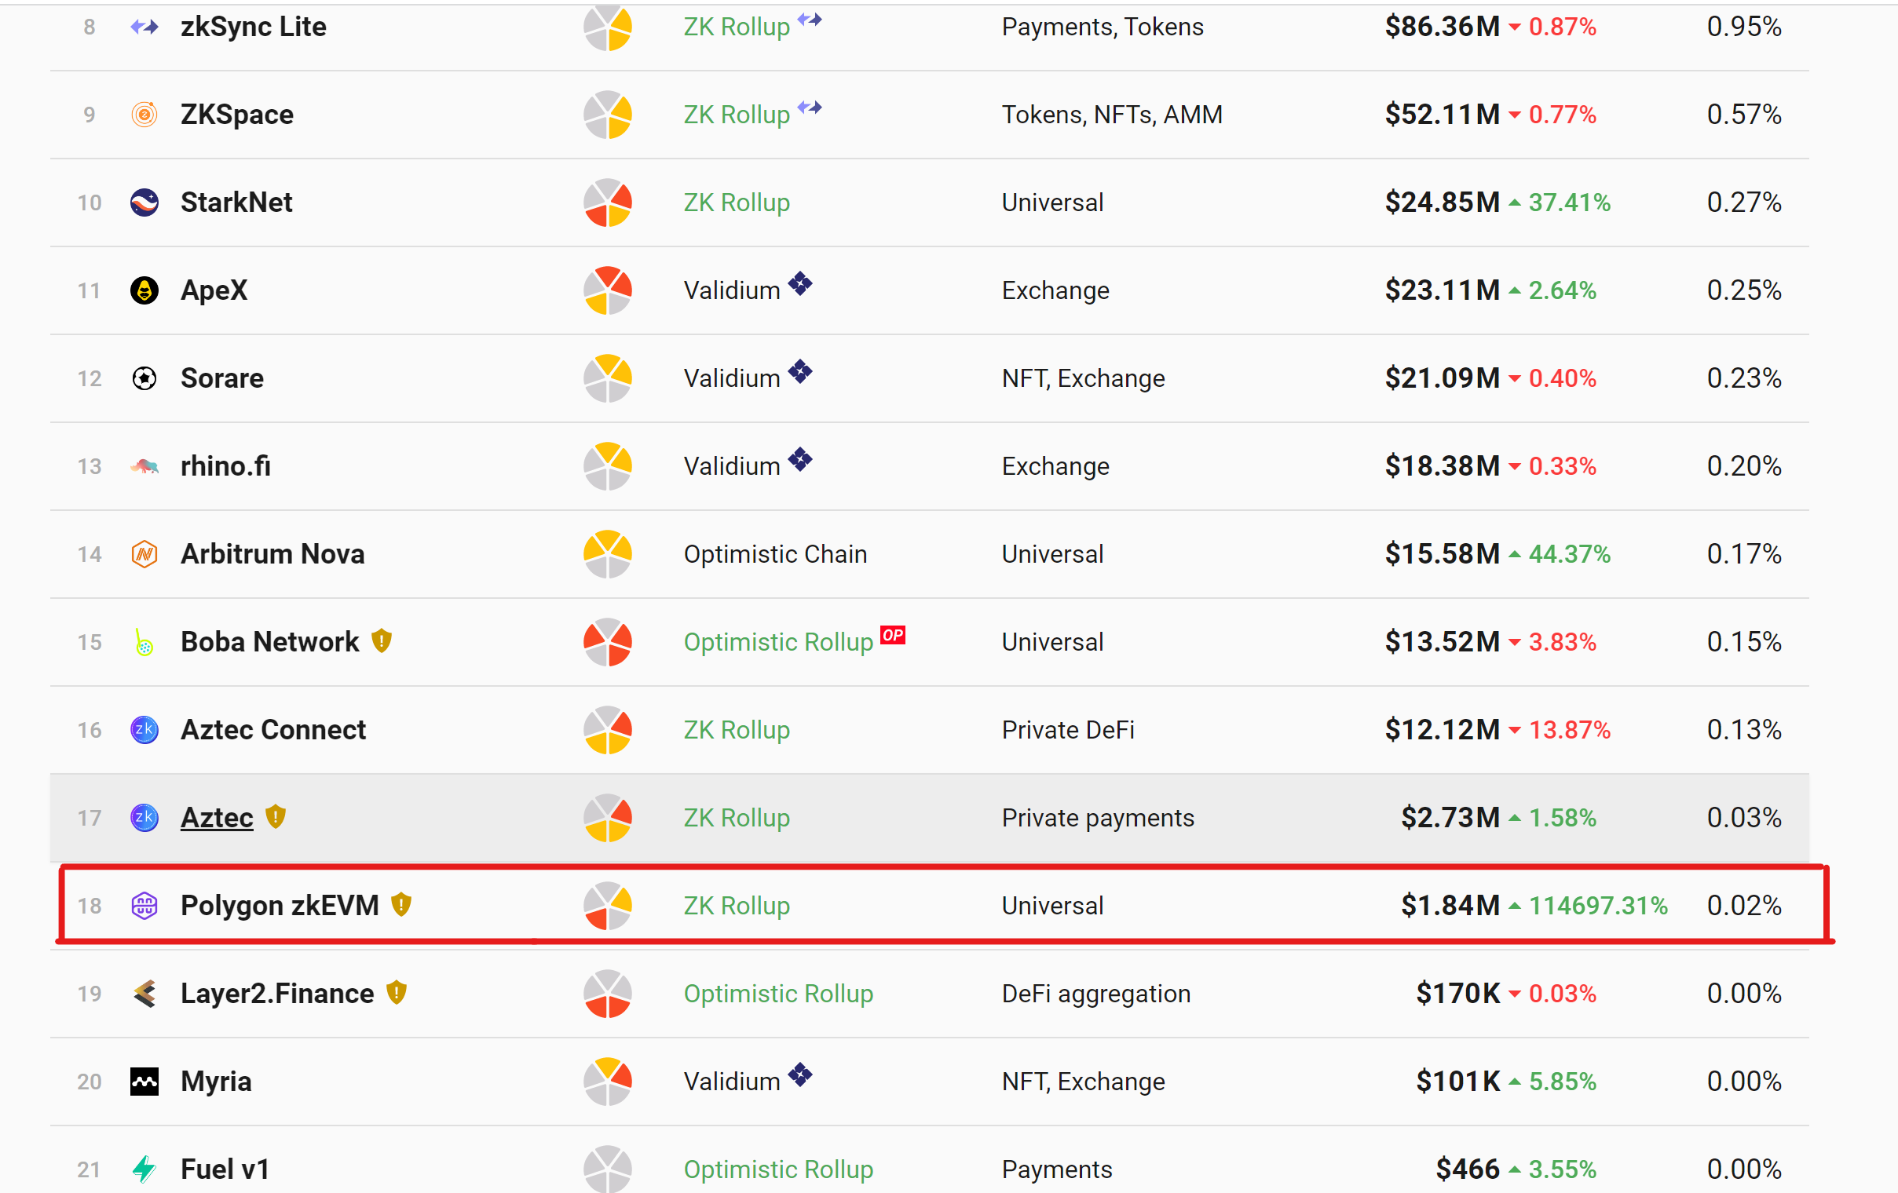Viewport: 1898px width, 1193px height.
Task: Click the risk pie chart for ApeX
Action: (608, 290)
